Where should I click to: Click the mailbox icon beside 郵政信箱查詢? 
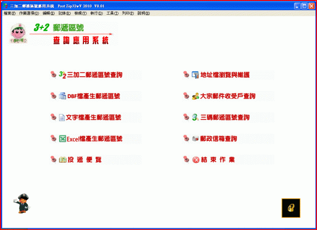[x=196, y=139]
